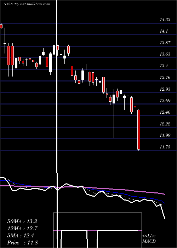This screenshot has width=177, height=248.
Task: Click the 12.69 price axis label
Action: pos(165,101)
